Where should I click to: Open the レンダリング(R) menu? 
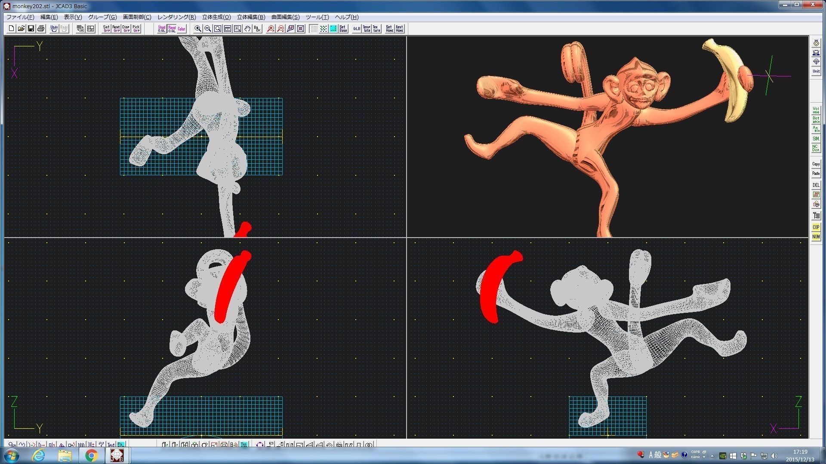(x=176, y=17)
